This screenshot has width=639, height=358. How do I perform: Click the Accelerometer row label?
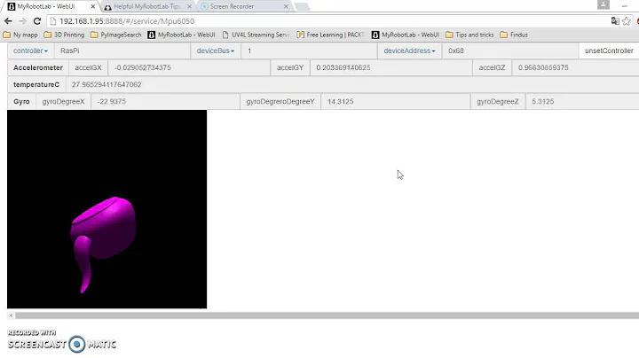point(38,67)
